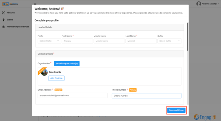The width and height of the screenshot is (221, 121).
Task: Click the Add Position button
Action: click(56, 78)
